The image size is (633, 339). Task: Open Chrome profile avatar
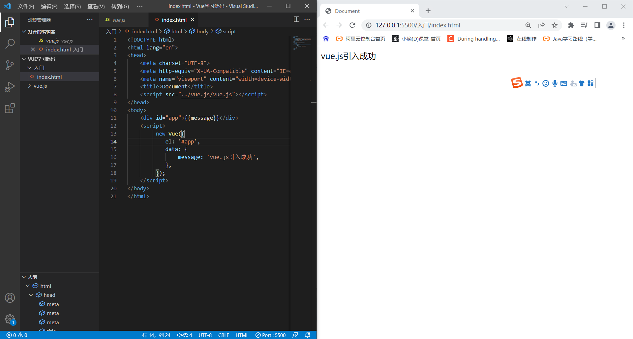pos(611,25)
